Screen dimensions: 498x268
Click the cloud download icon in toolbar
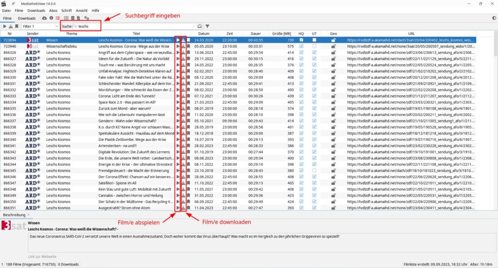45,18
